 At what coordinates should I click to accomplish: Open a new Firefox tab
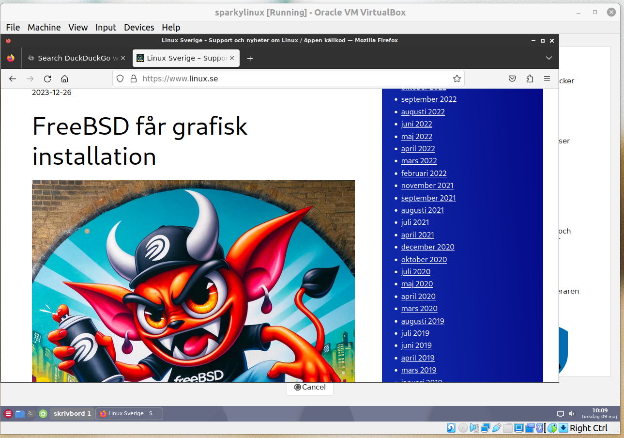coord(250,58)
